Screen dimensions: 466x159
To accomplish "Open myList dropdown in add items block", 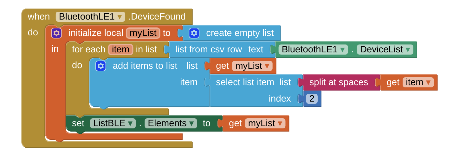I will pos(267,66).
